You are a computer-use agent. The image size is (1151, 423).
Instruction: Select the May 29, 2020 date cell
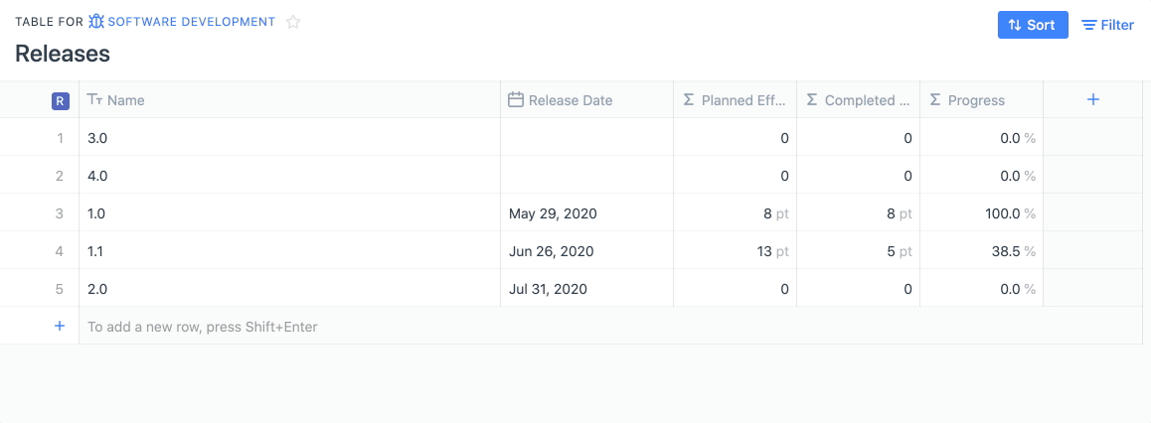(x=587, y=213)
